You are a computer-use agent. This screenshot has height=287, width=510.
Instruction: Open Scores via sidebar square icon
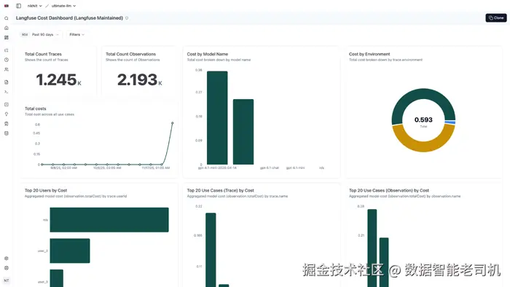(x=6, y=104)
